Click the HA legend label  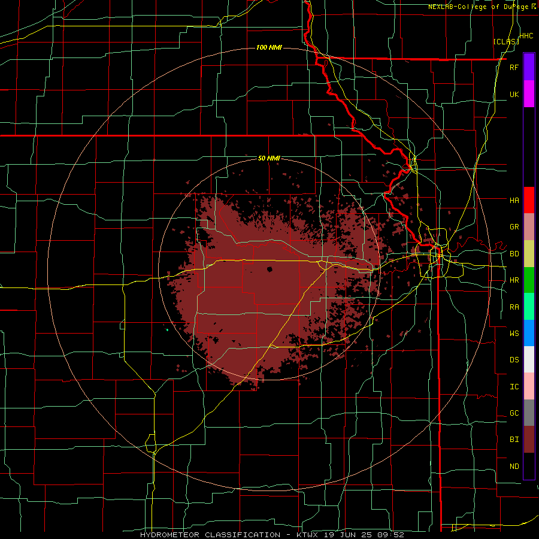coord(514,200)
